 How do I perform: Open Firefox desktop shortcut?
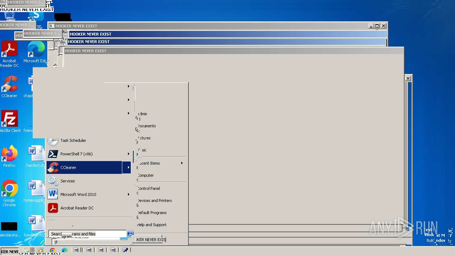10,156
